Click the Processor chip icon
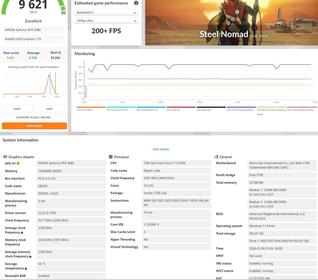 [x=111, y=157]
